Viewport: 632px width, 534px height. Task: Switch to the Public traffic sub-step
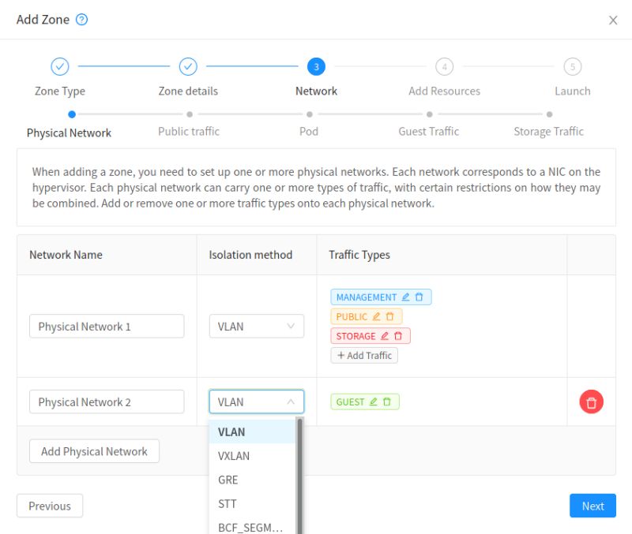tap(188, 133)
